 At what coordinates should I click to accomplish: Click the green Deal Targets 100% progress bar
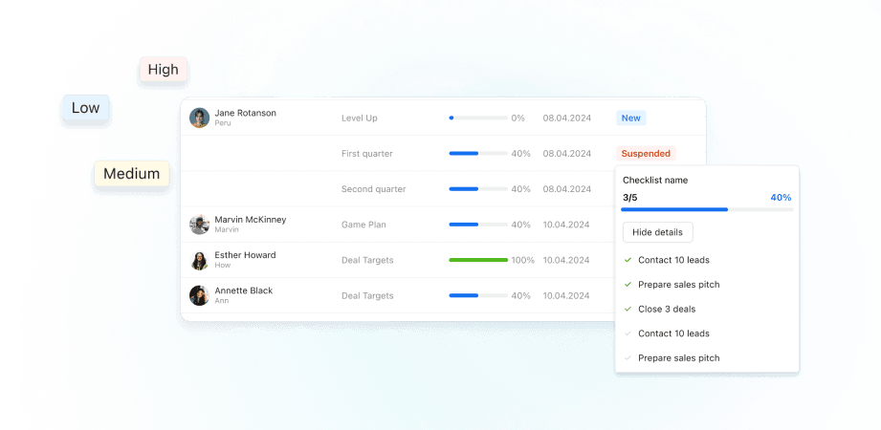tap(478, 260)
